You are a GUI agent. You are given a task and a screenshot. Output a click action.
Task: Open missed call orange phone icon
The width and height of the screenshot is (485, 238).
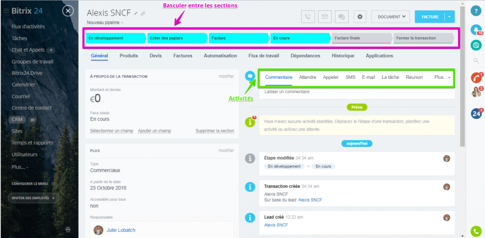[476, 78]
